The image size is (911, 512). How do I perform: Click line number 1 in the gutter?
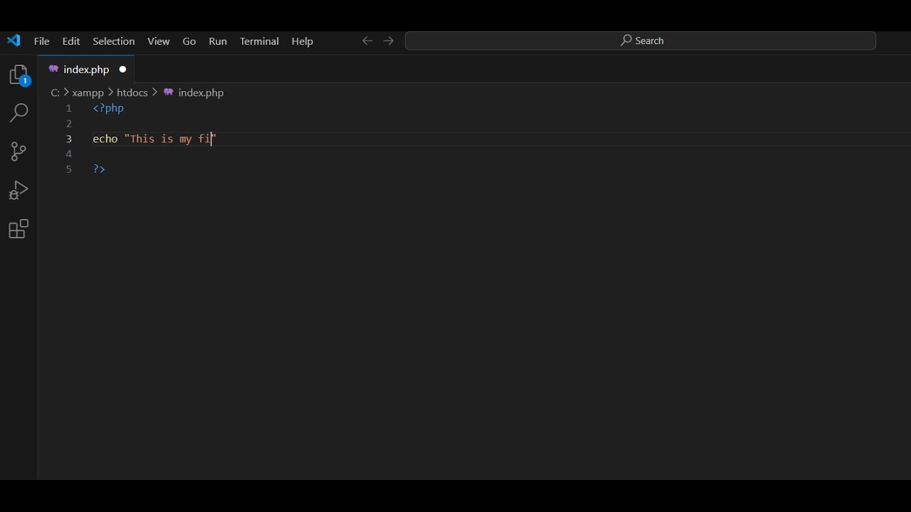pyautogui.click(x=69, y=108)
